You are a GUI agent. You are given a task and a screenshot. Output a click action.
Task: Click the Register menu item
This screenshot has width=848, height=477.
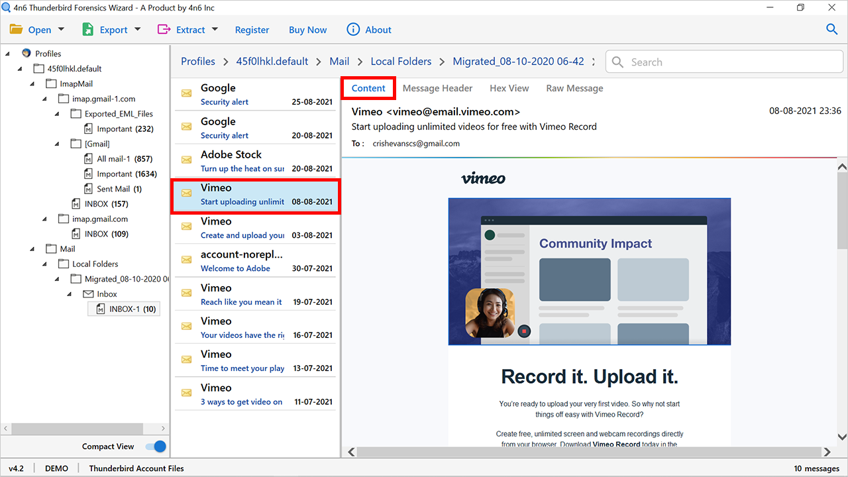252,30
